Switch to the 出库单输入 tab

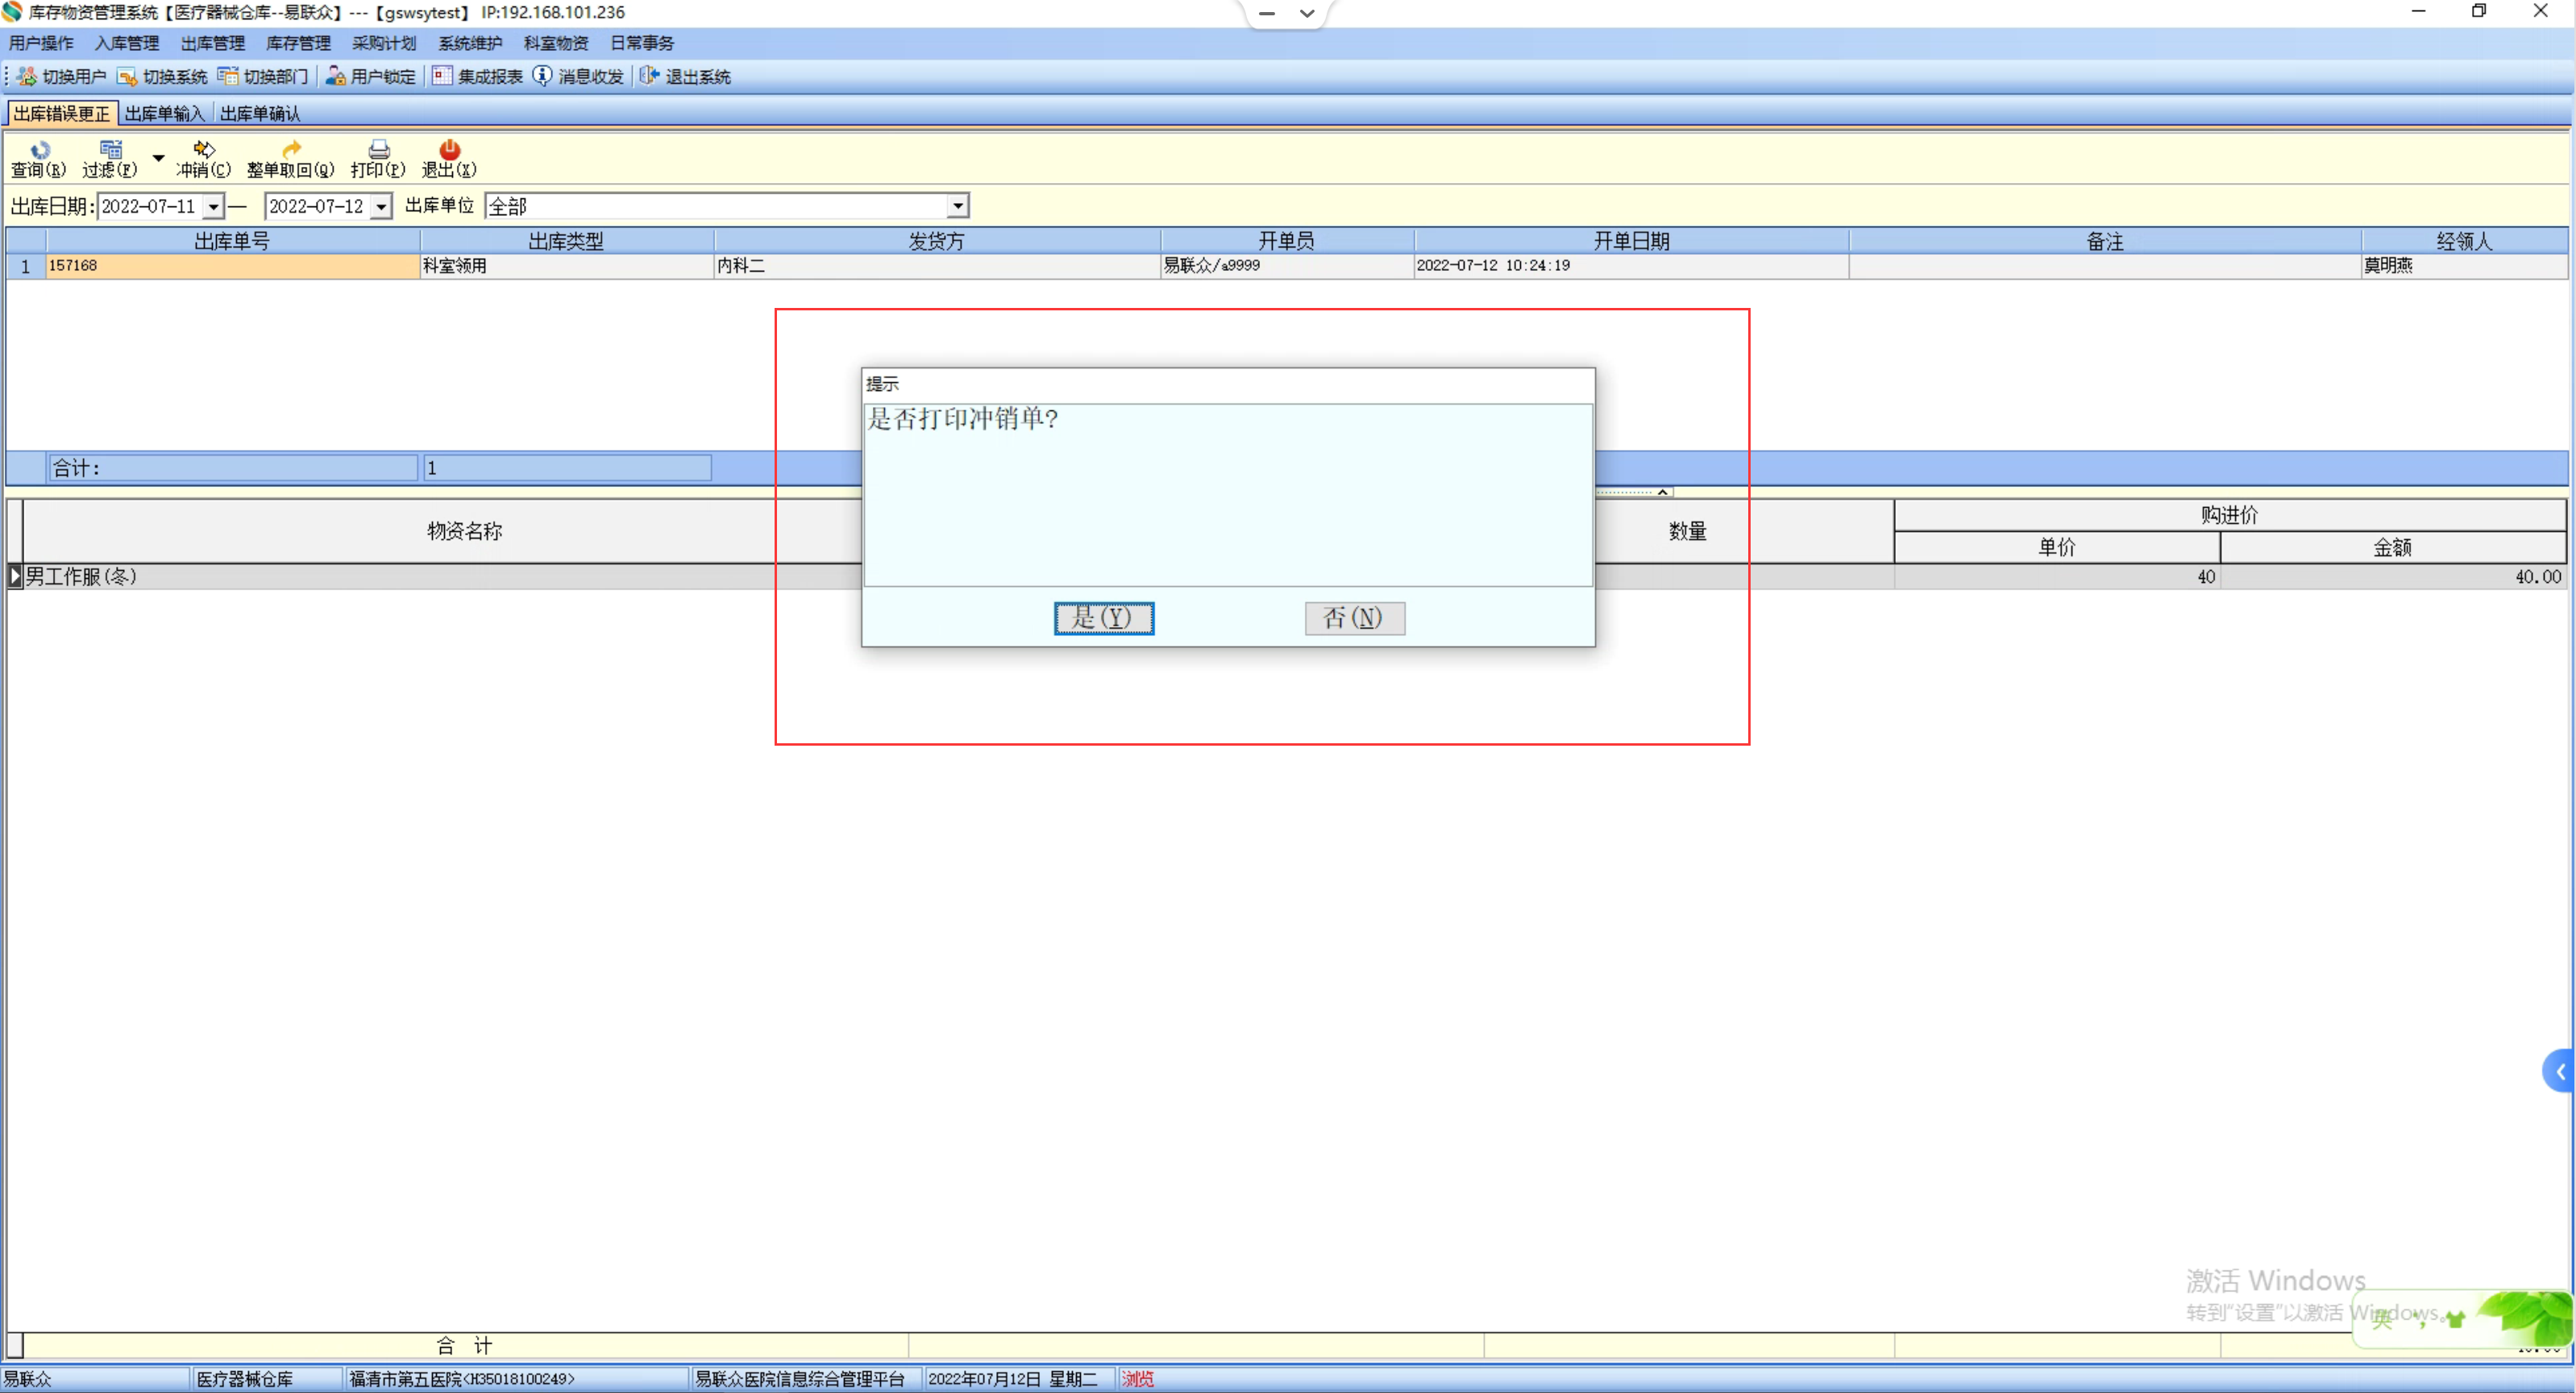(163, 114)
